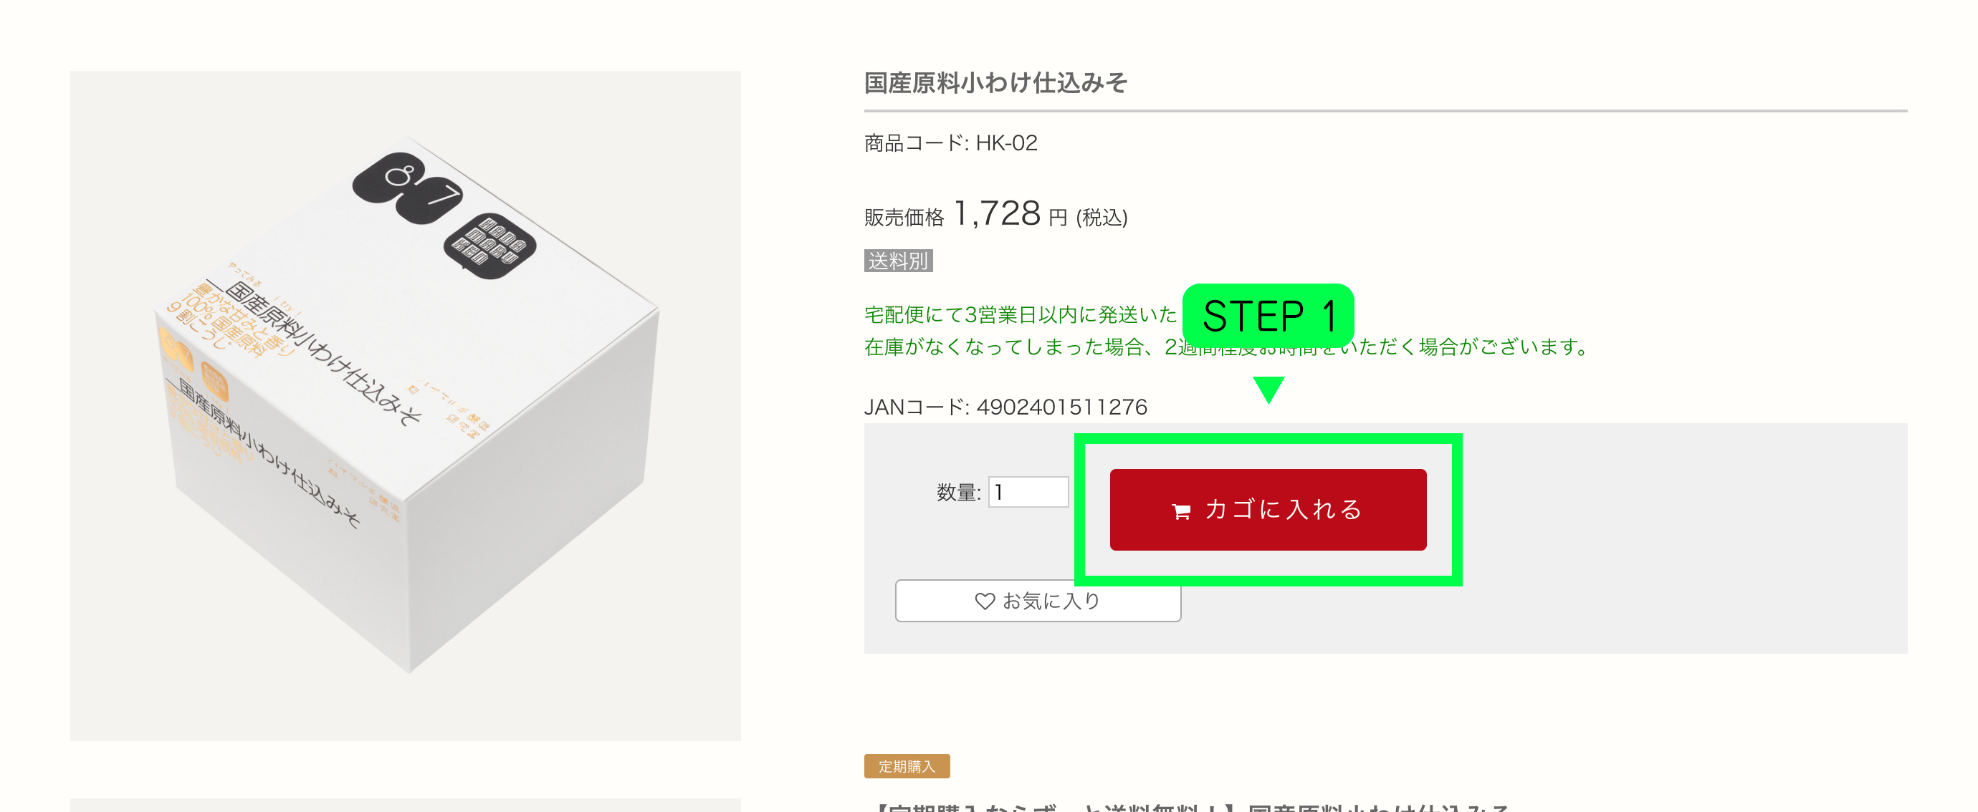The image size is (1978, 812).
Task: Open the miso product box photo
Action: click(406, 405)
